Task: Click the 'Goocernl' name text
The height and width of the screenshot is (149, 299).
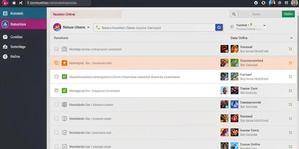Action: tap(246, 116)
